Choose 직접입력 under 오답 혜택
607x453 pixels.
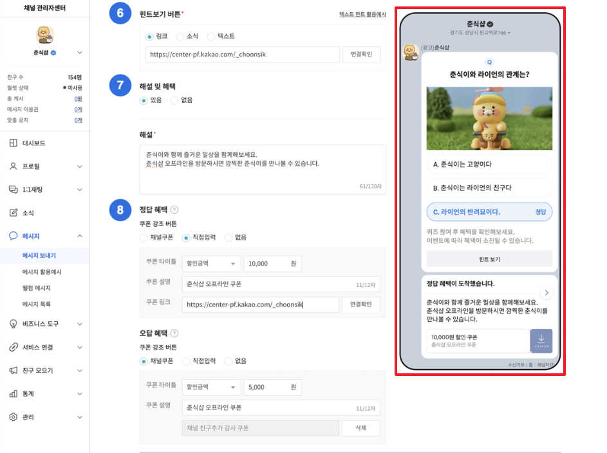(x=186, y=361)
